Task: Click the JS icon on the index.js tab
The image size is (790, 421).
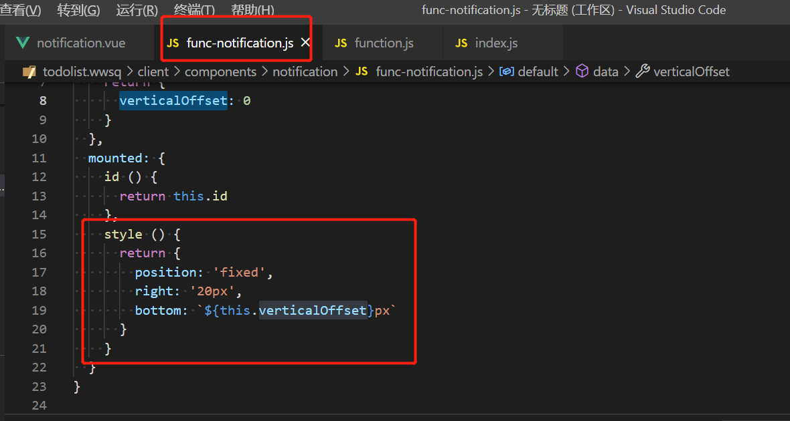Action: pyautogui.click(x=461, y=43)
